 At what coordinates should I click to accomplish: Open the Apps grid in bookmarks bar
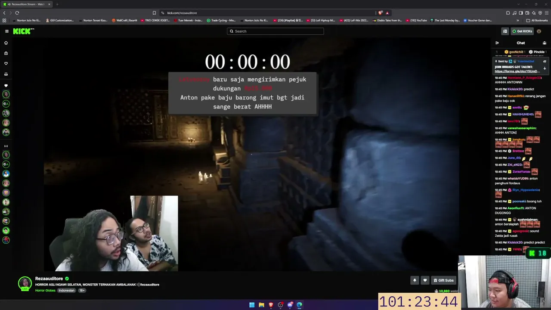4,20
